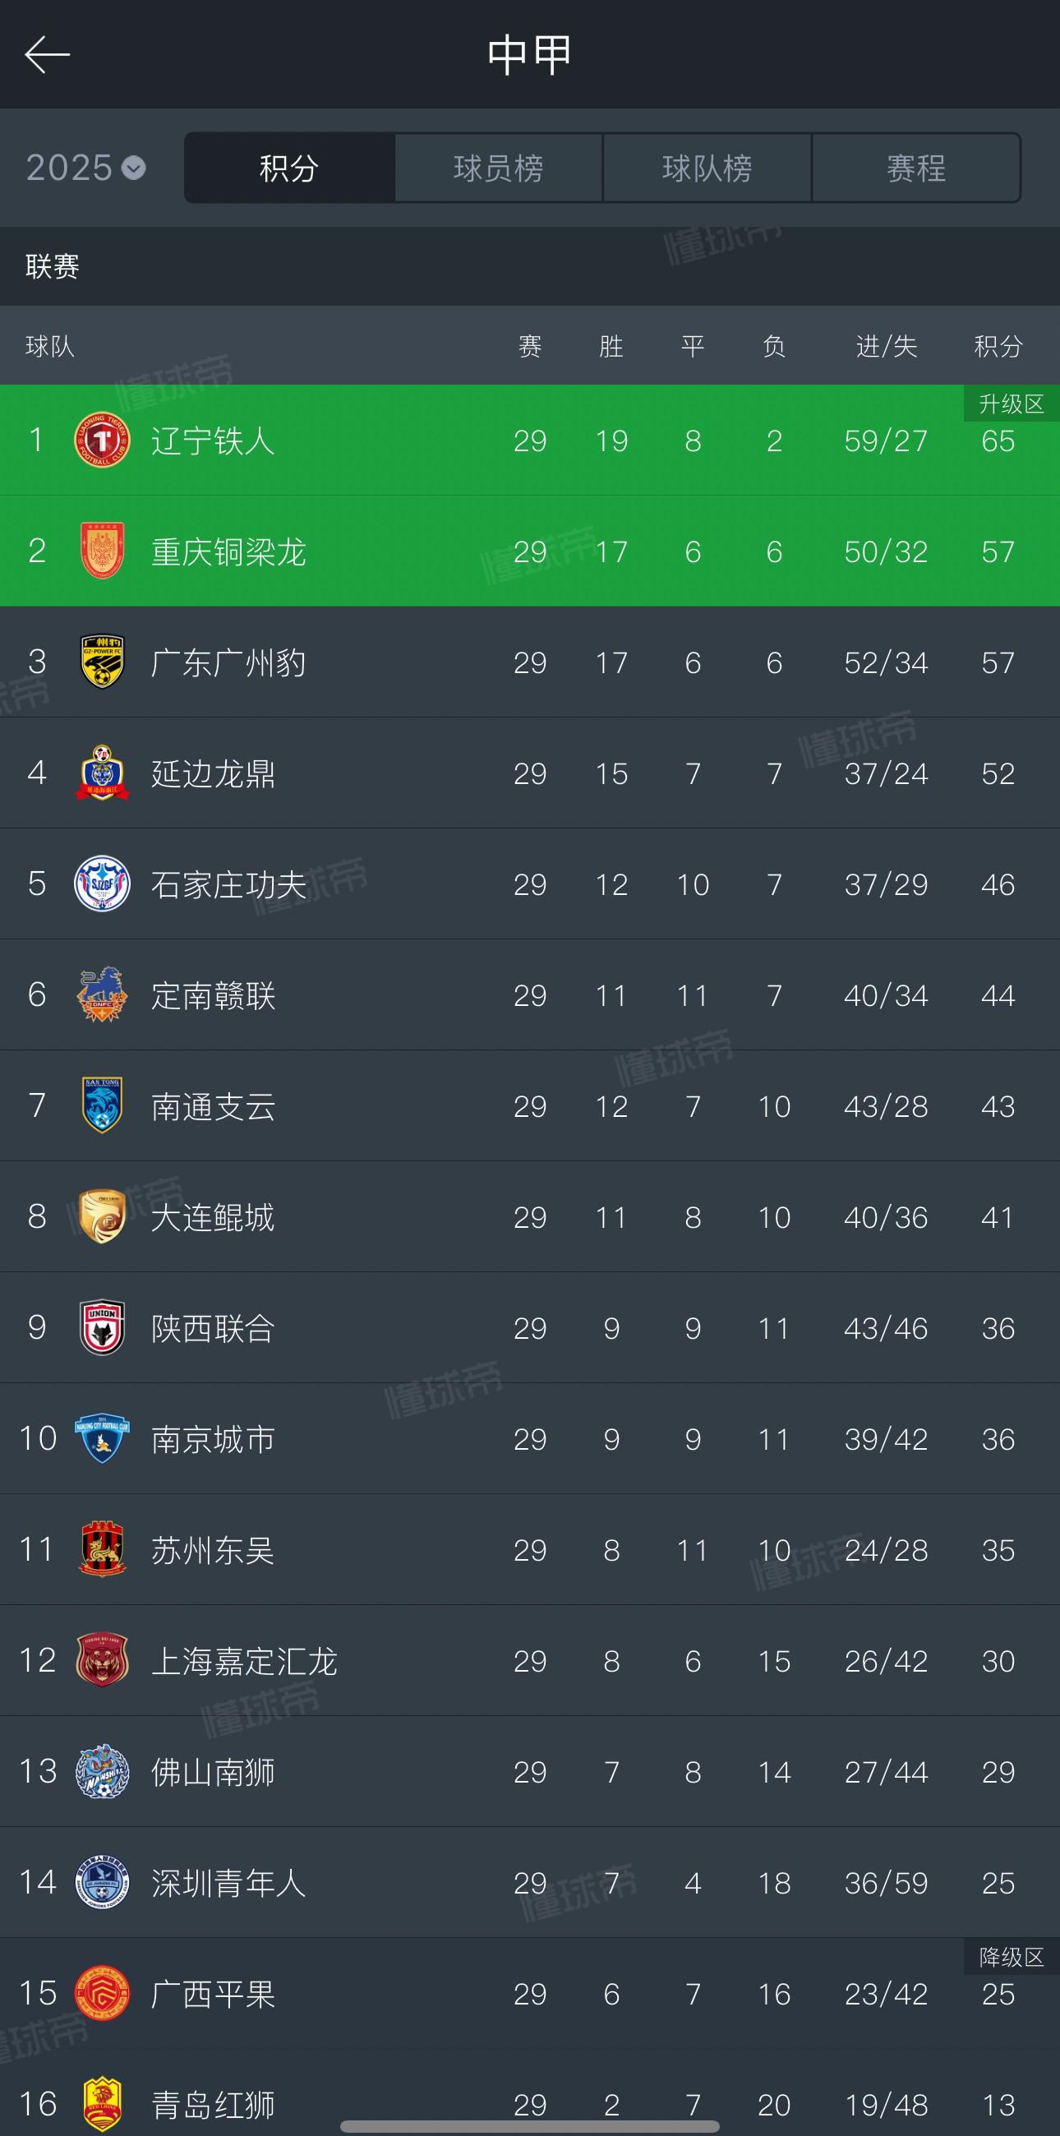Tap the 深圳青年人 team row name
The height and width of the screenshot is (2136, 1060).
coord(228,1883)
